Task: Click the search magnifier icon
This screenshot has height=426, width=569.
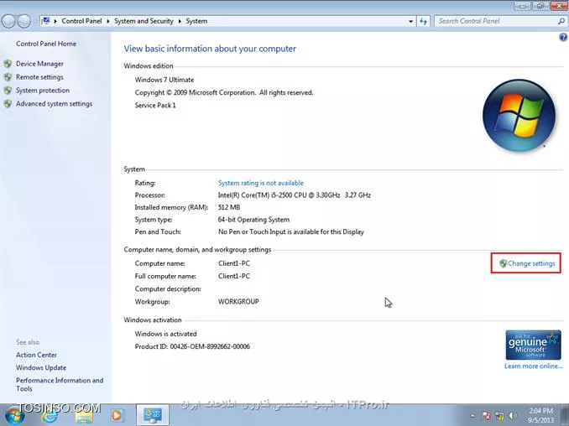Action: 561,21
